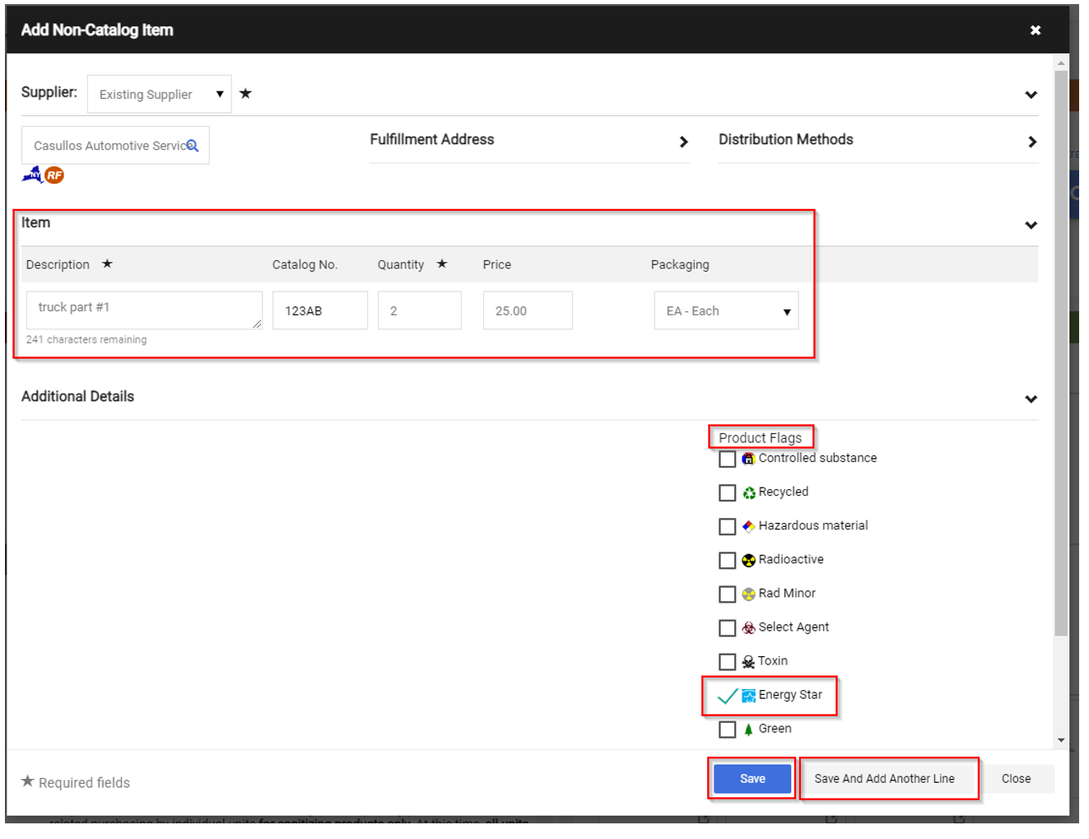This screenshot has width=1089, height=839.
Task: Click the supplier search magnifier icon
Action: (x=193, y=146)
